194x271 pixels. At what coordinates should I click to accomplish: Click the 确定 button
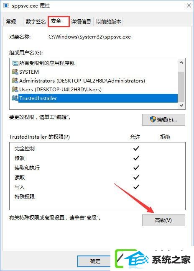(x=95, y=261)
